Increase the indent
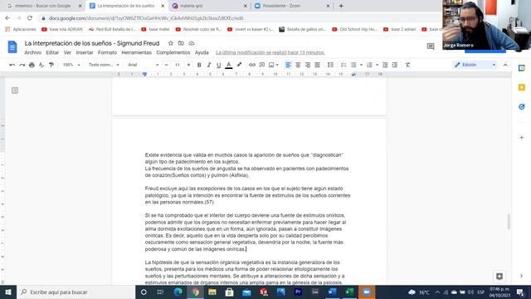Screen dimensions: 531x299 (395, 65)
